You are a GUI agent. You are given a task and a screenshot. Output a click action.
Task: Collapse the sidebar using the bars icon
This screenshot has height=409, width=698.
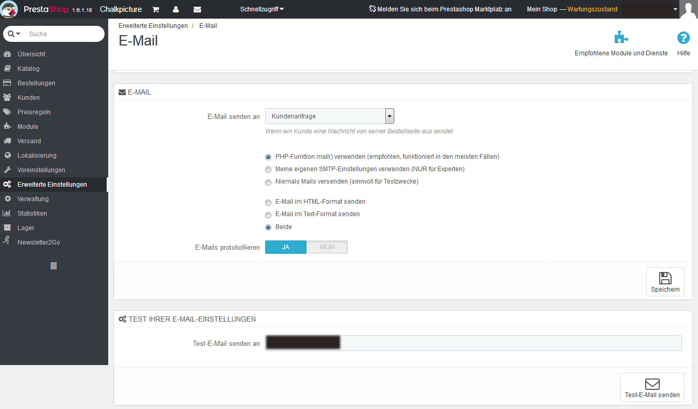(53, 266)
